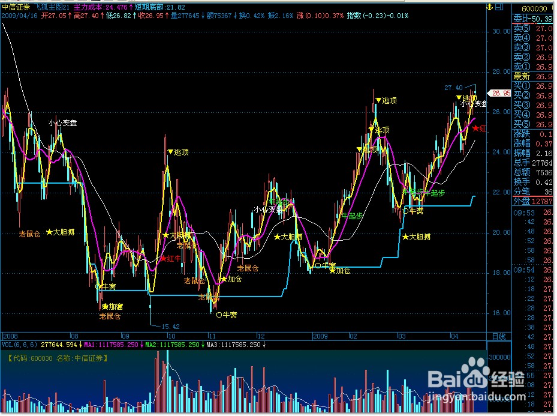Click the 总手 total volume row
This screenshot has height=416, width=557.
[533, 163]
